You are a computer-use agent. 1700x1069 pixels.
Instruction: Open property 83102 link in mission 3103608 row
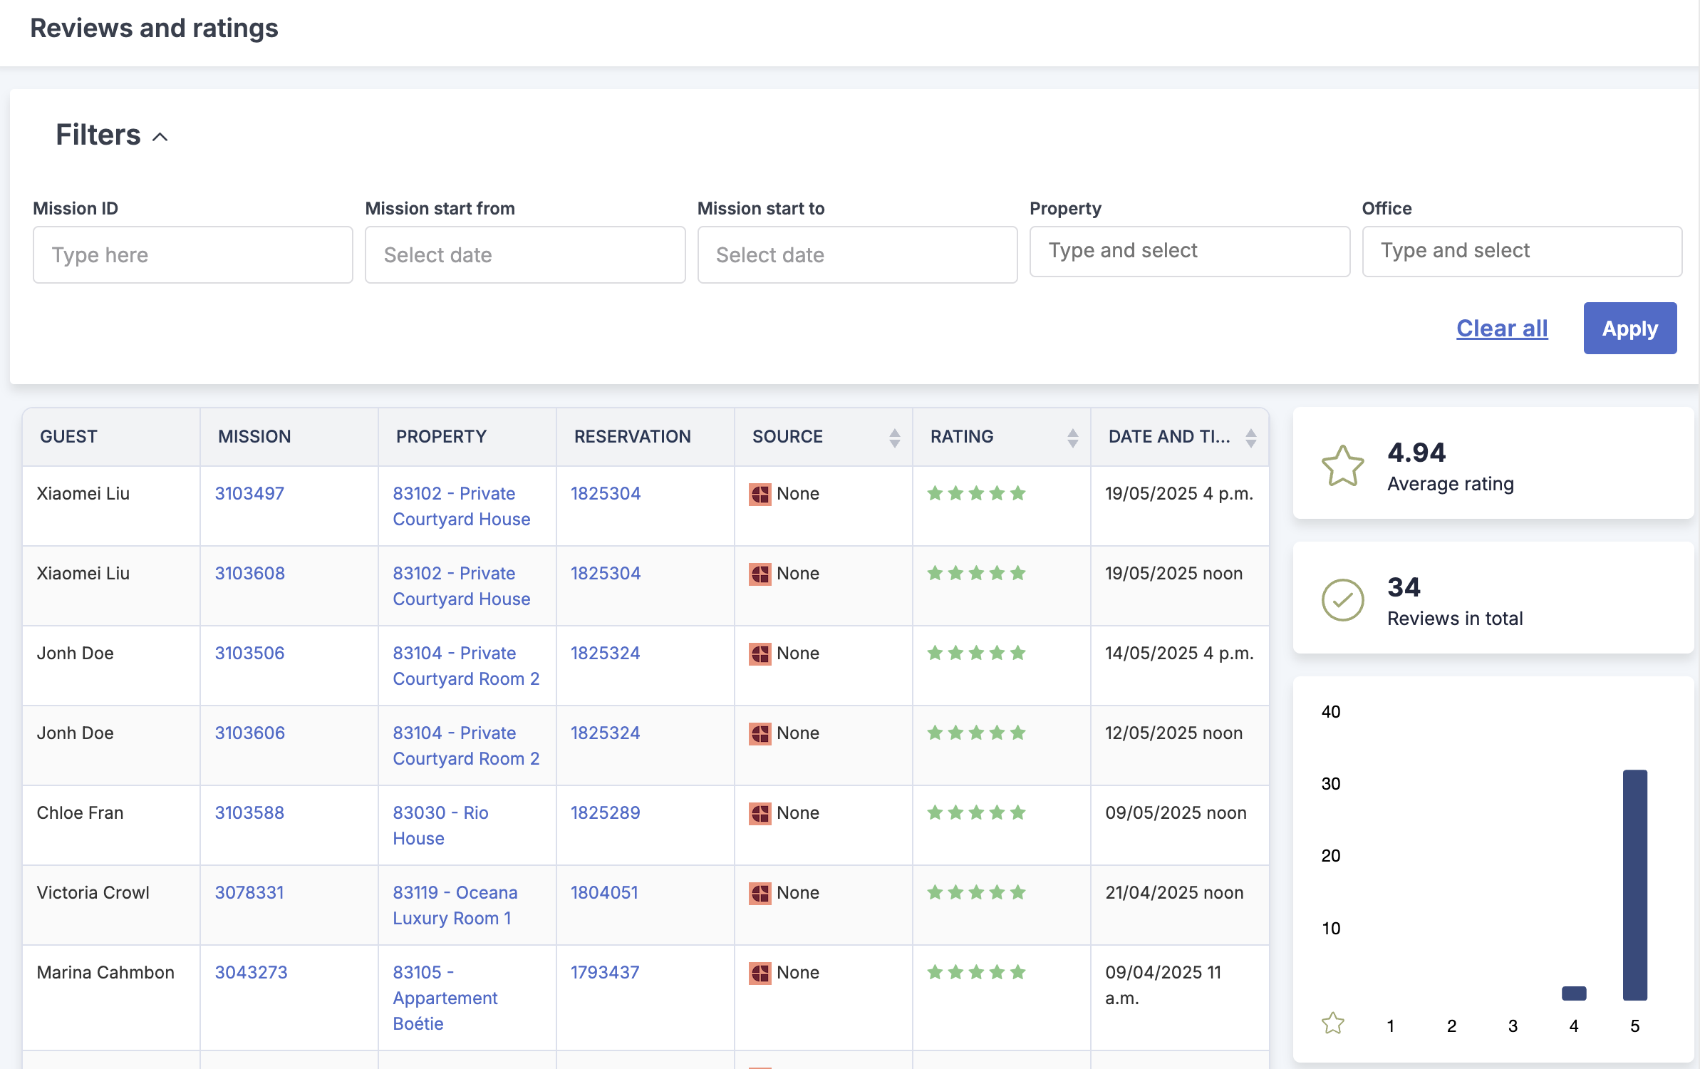pos(462,586)
